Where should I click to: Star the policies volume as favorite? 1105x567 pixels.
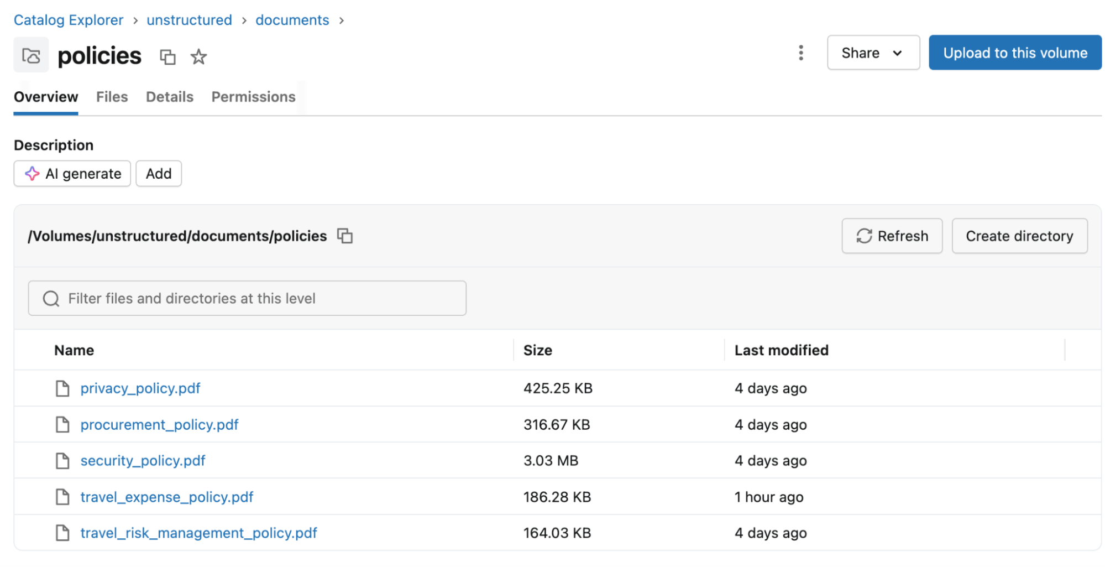coord(198,56)
